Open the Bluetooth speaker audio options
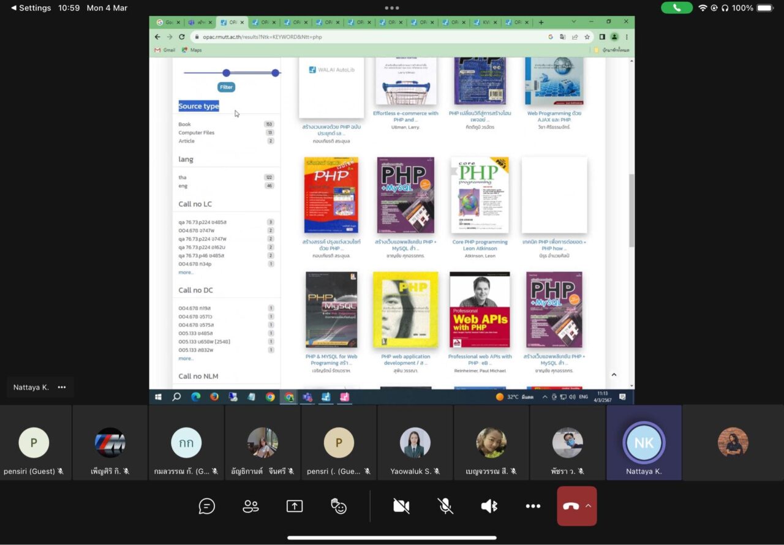 click(489, 506)
